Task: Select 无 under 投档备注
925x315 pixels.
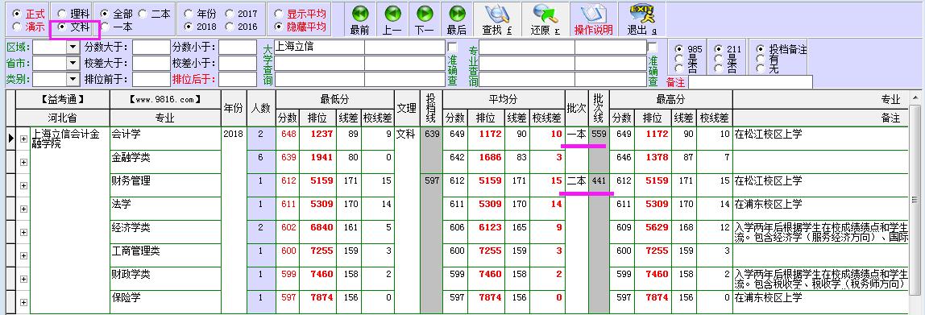Action: (760, 68)
